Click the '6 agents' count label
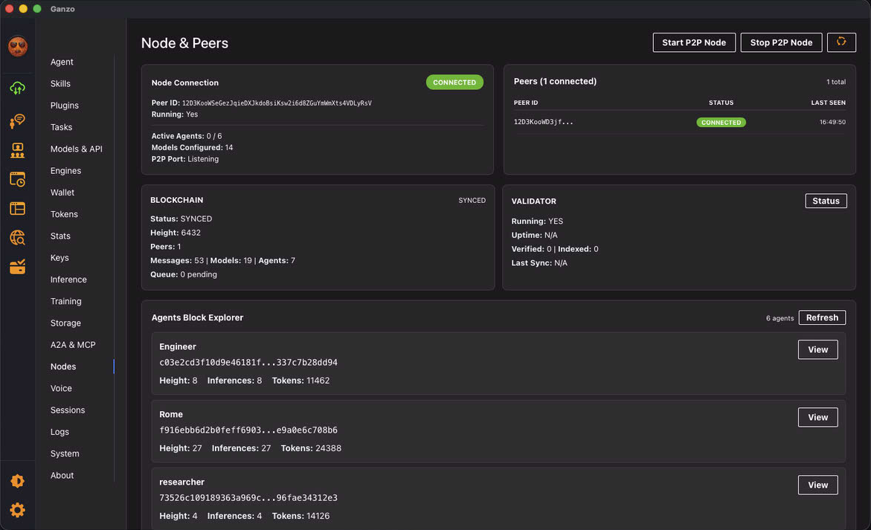871x530 pixels. 780,318
